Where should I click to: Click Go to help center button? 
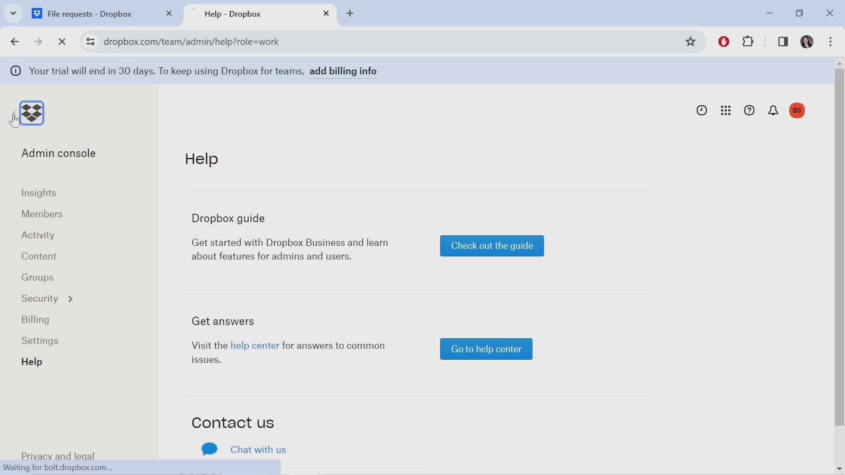point(486,349)
